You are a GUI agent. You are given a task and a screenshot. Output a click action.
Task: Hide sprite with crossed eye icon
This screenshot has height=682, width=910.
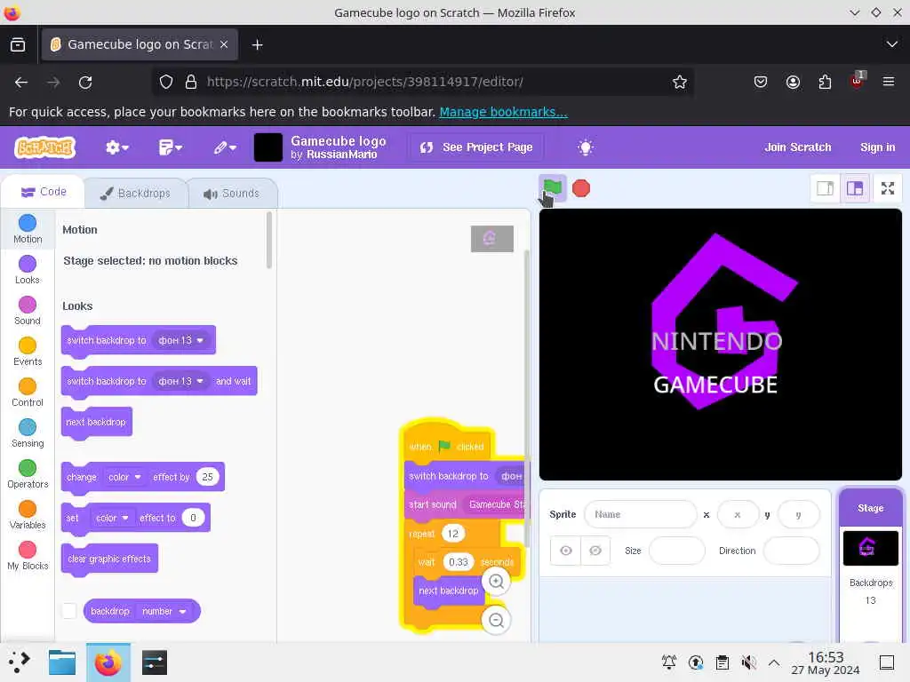click(x=595, y=551)
